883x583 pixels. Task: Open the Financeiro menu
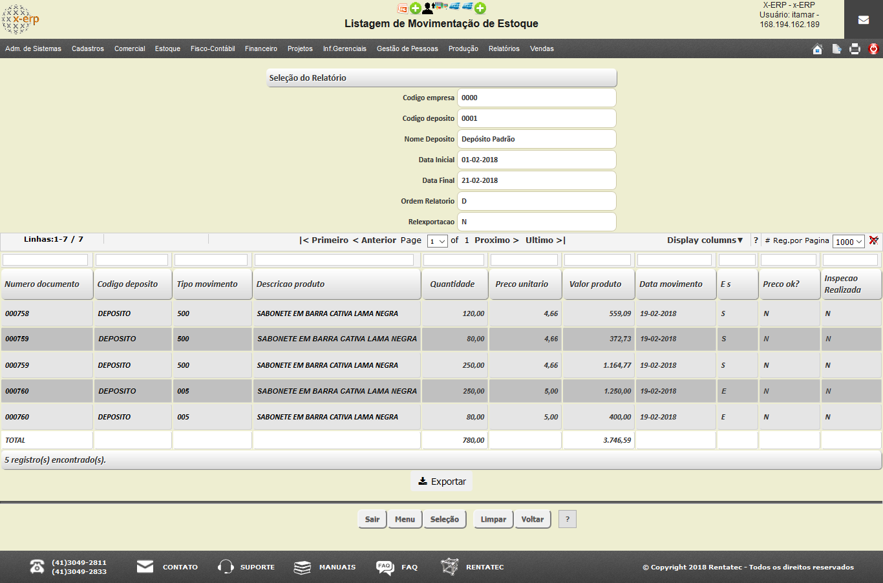261,48
